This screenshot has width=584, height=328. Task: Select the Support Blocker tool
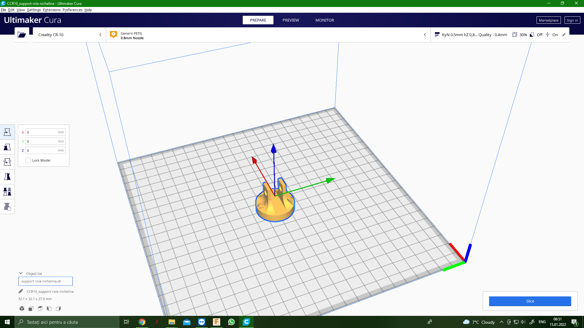point(7,207)
